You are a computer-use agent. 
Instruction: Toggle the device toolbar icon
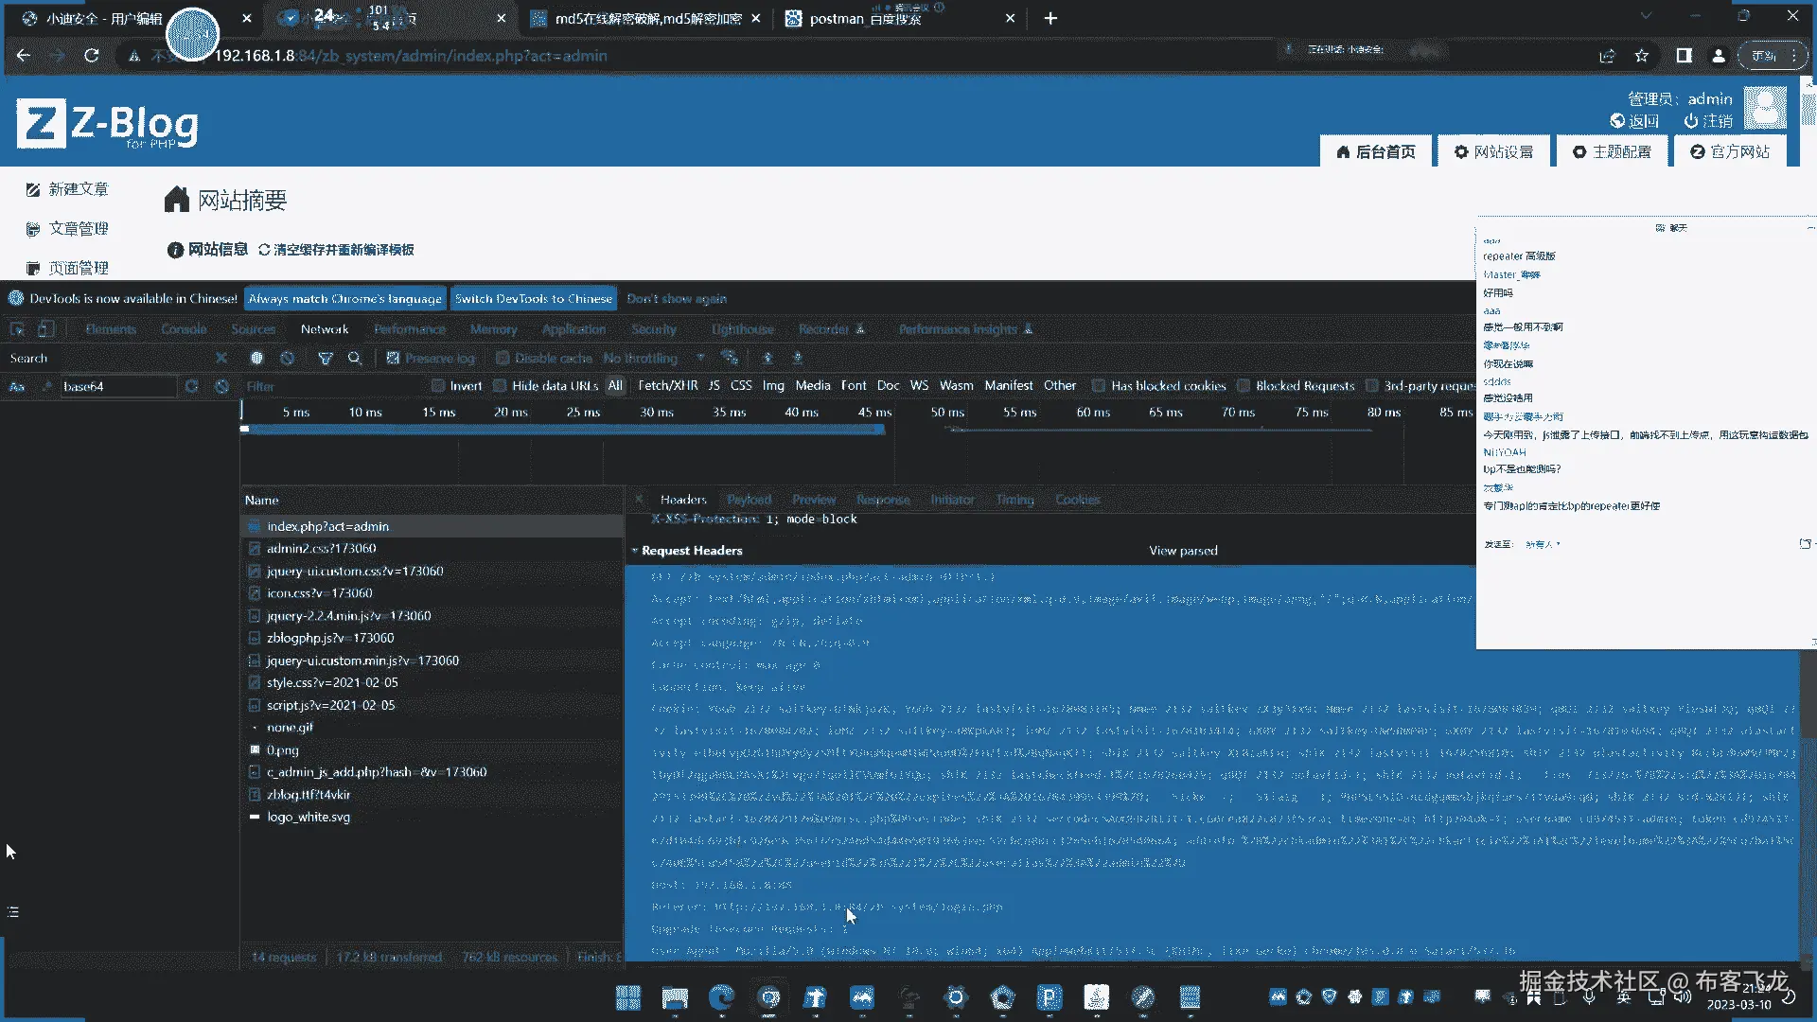click(x=45, y=329)
